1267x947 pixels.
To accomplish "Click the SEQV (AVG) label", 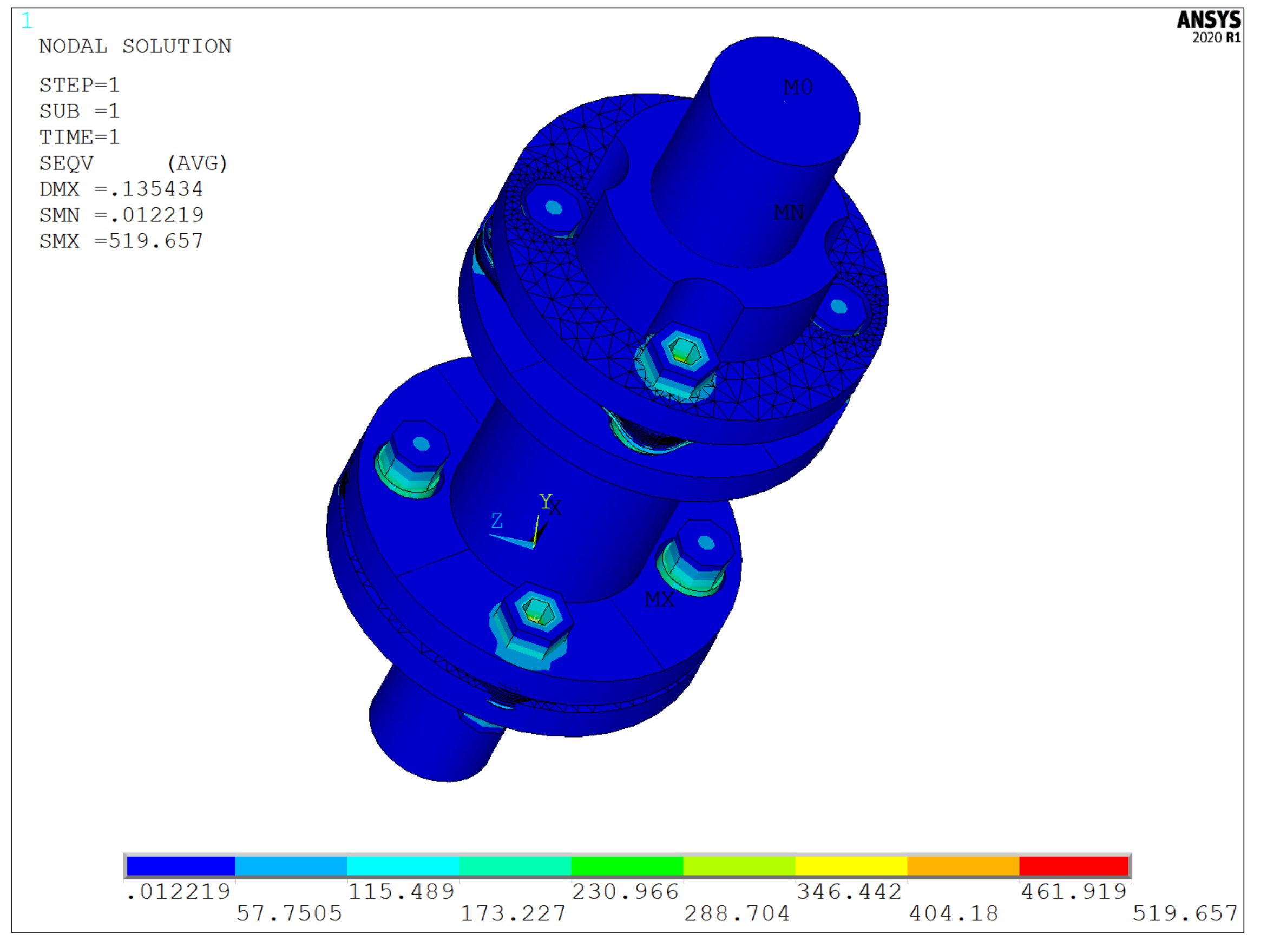I will pos(134,163).
